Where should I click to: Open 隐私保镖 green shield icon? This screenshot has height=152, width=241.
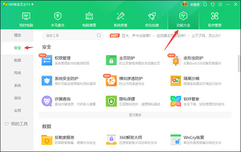(111, 101)
